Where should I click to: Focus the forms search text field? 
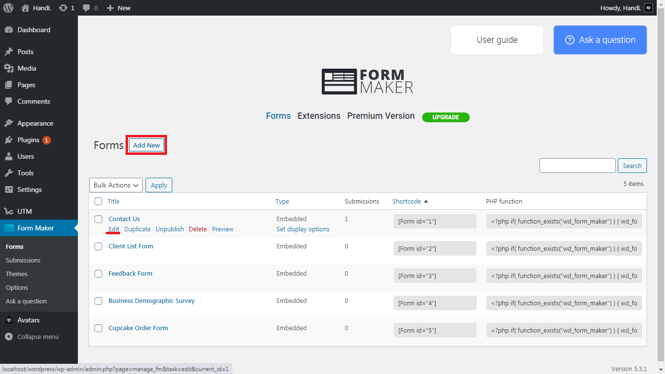tap(577, 166)
